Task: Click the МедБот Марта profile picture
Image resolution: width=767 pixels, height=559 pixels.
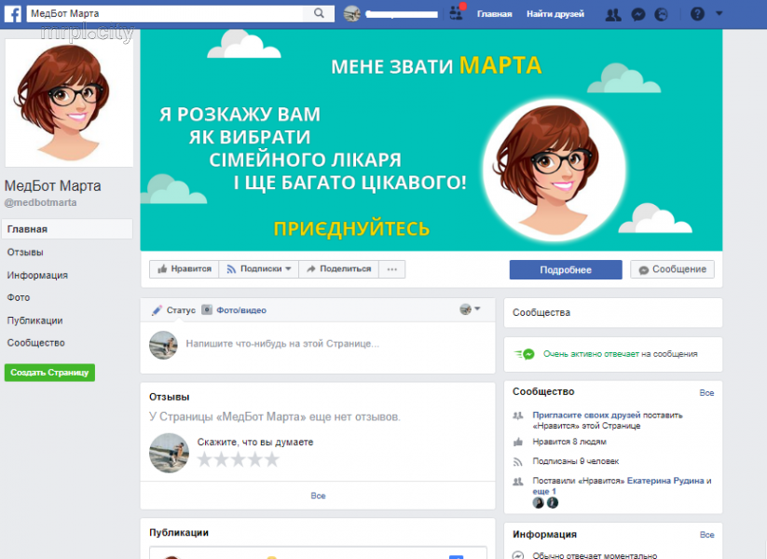Action: point(69,102)
